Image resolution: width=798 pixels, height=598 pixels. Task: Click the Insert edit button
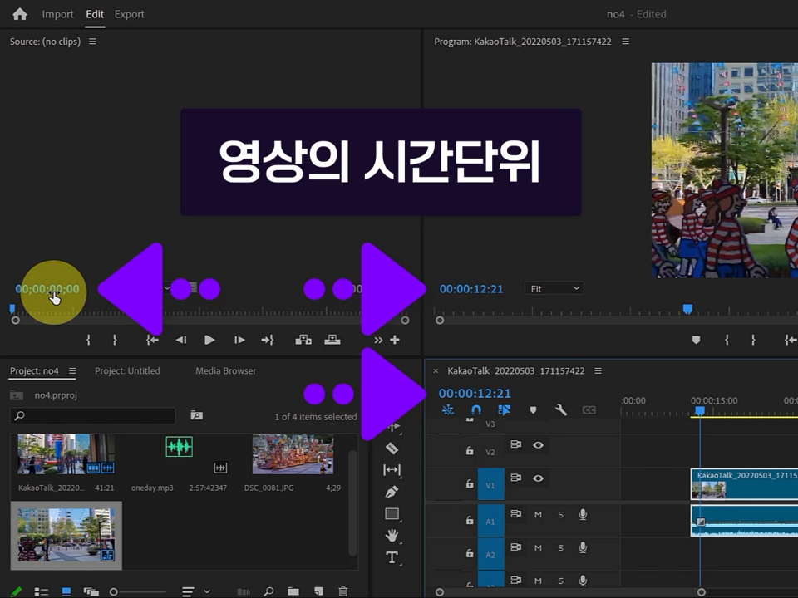(303, 340)
